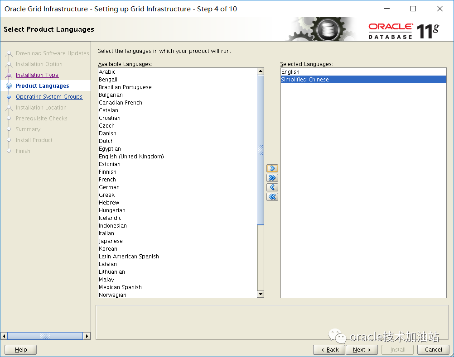Select Brazilian Portuguese in available languages
The height and width of the screenshot is (357, 454).
point(178,87)
